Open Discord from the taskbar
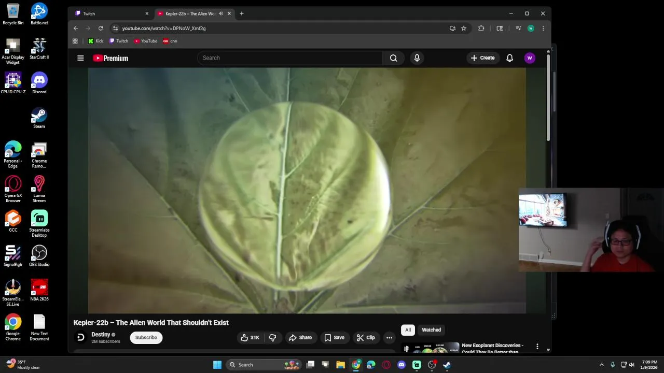Image resolution: width=664 pixels, height=373 pixels. pyautogui.click(x=402, y=365)
